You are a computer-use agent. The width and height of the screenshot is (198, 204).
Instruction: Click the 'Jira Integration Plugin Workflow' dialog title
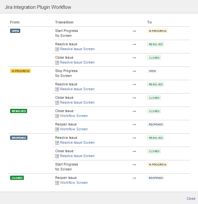pyautogui.click(x=38, y=7)
